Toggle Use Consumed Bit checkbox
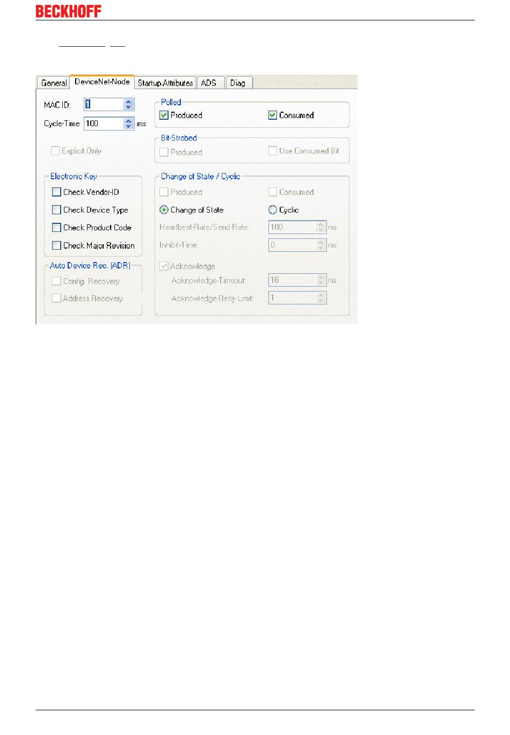Image resolution: width=510 pixels, height=735 pixels. pyautogui.click(x=273, y=151)
